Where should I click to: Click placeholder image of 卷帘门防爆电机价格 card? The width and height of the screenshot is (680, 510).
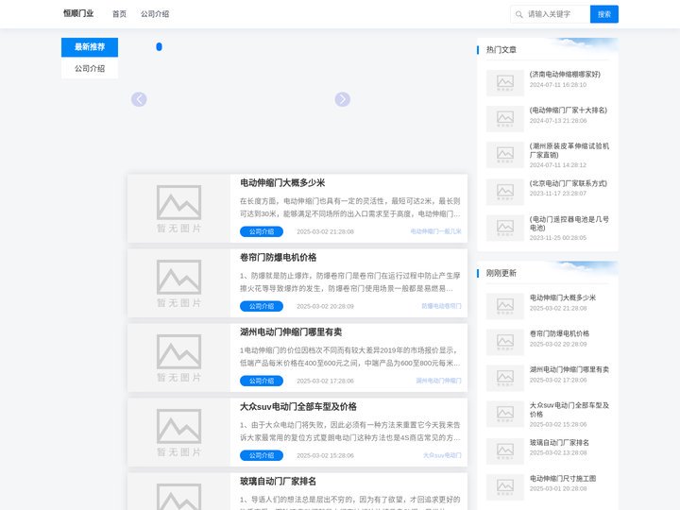tap(178, 283)
